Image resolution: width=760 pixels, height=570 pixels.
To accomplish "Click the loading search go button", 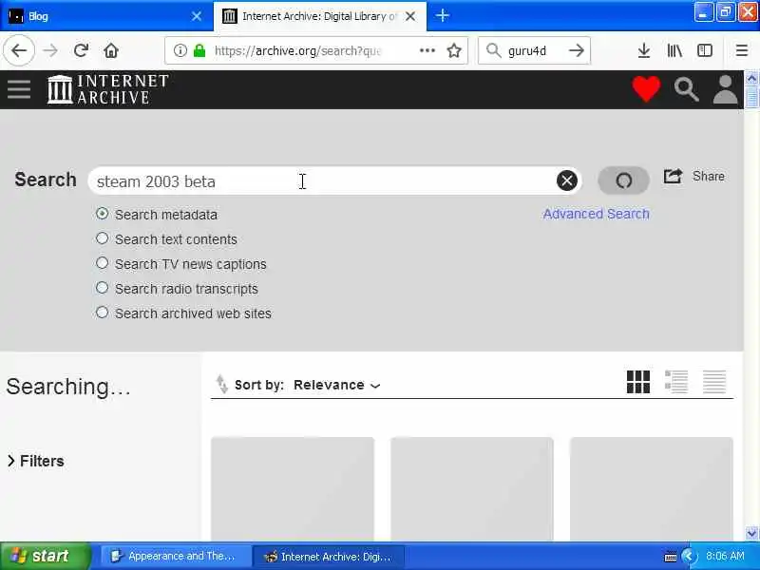I will point(623,180).
